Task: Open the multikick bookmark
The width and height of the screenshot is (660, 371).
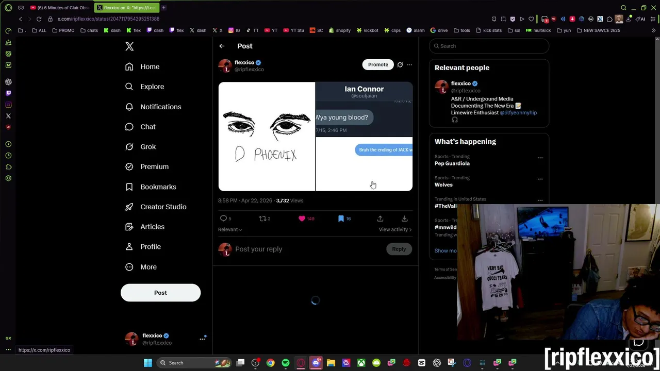Action: [x=538, y=30]
